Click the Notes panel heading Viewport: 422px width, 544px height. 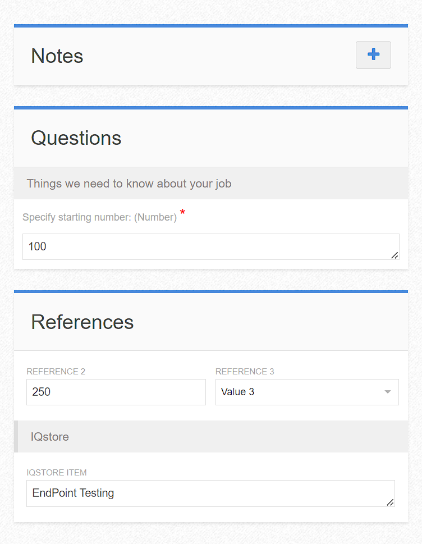pos(57,56)
